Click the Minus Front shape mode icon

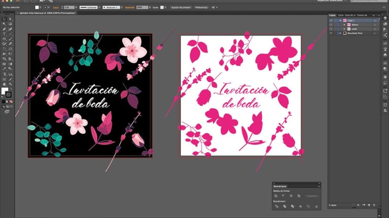284,195
